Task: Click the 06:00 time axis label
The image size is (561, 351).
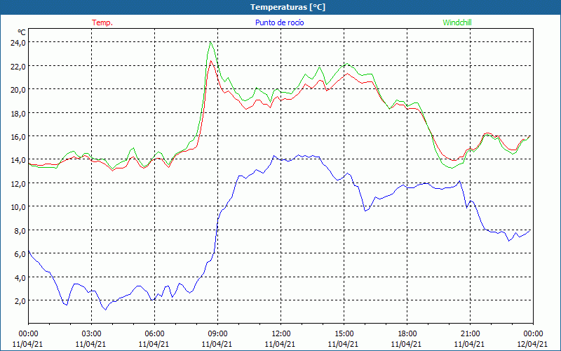Action: pyautogui.click(x=154, y=334)
